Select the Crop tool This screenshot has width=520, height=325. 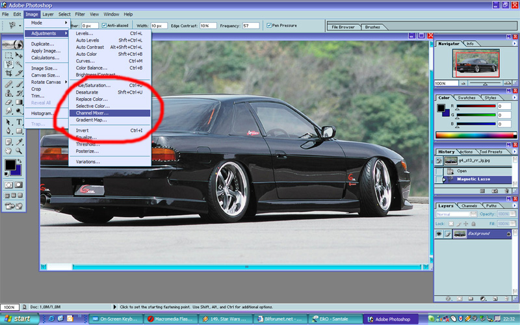point(8,74)
